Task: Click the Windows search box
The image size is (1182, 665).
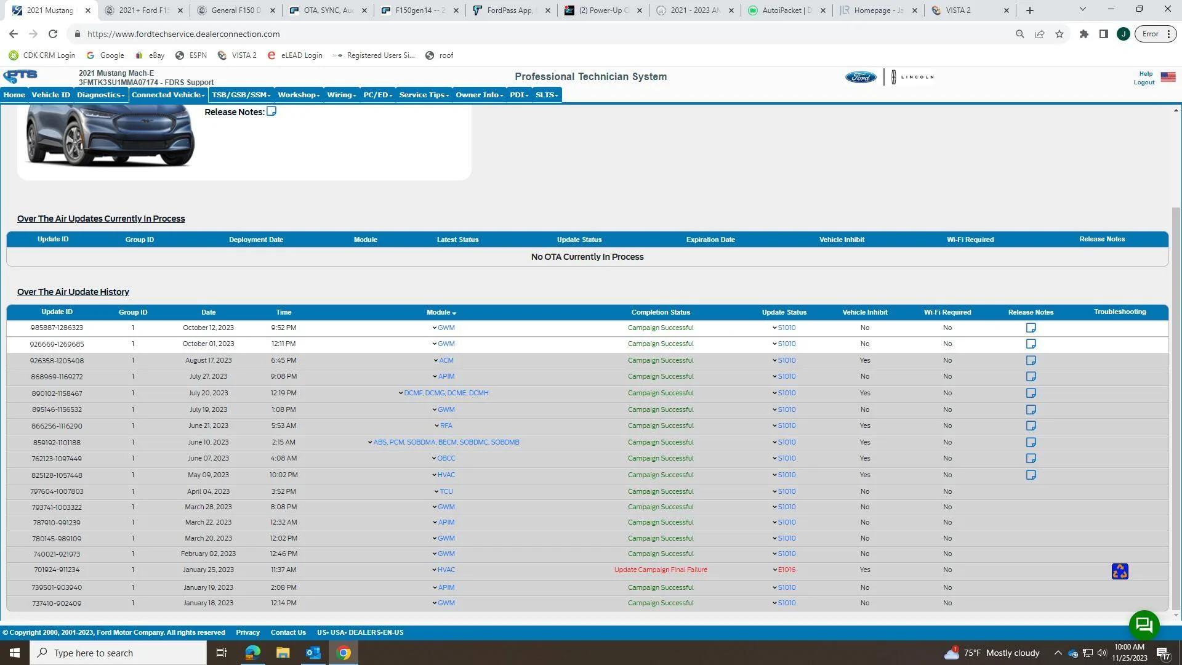Action: [118, 653]
